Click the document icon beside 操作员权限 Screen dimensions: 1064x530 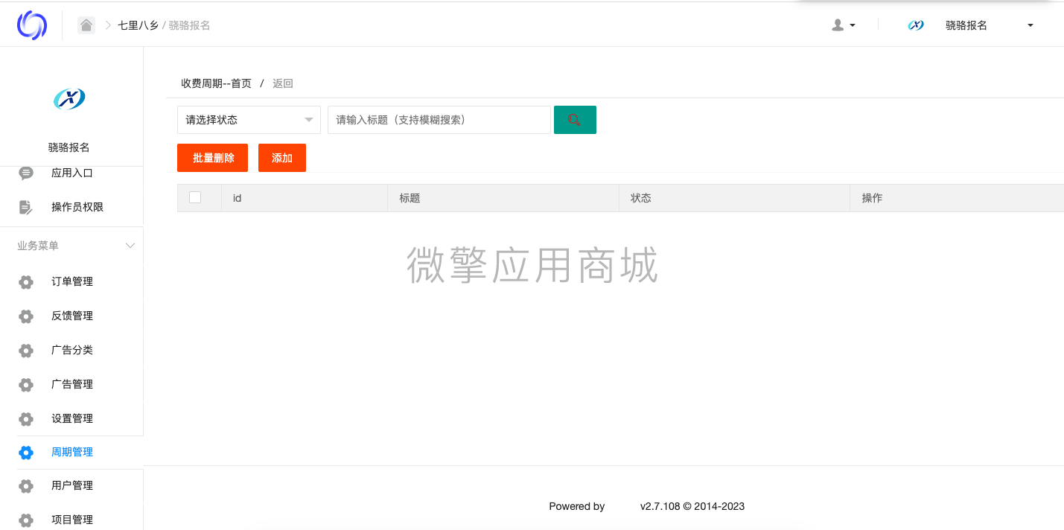point(26,207)
